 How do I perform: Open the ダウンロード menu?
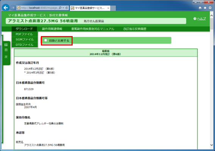(x=24, y=29)
